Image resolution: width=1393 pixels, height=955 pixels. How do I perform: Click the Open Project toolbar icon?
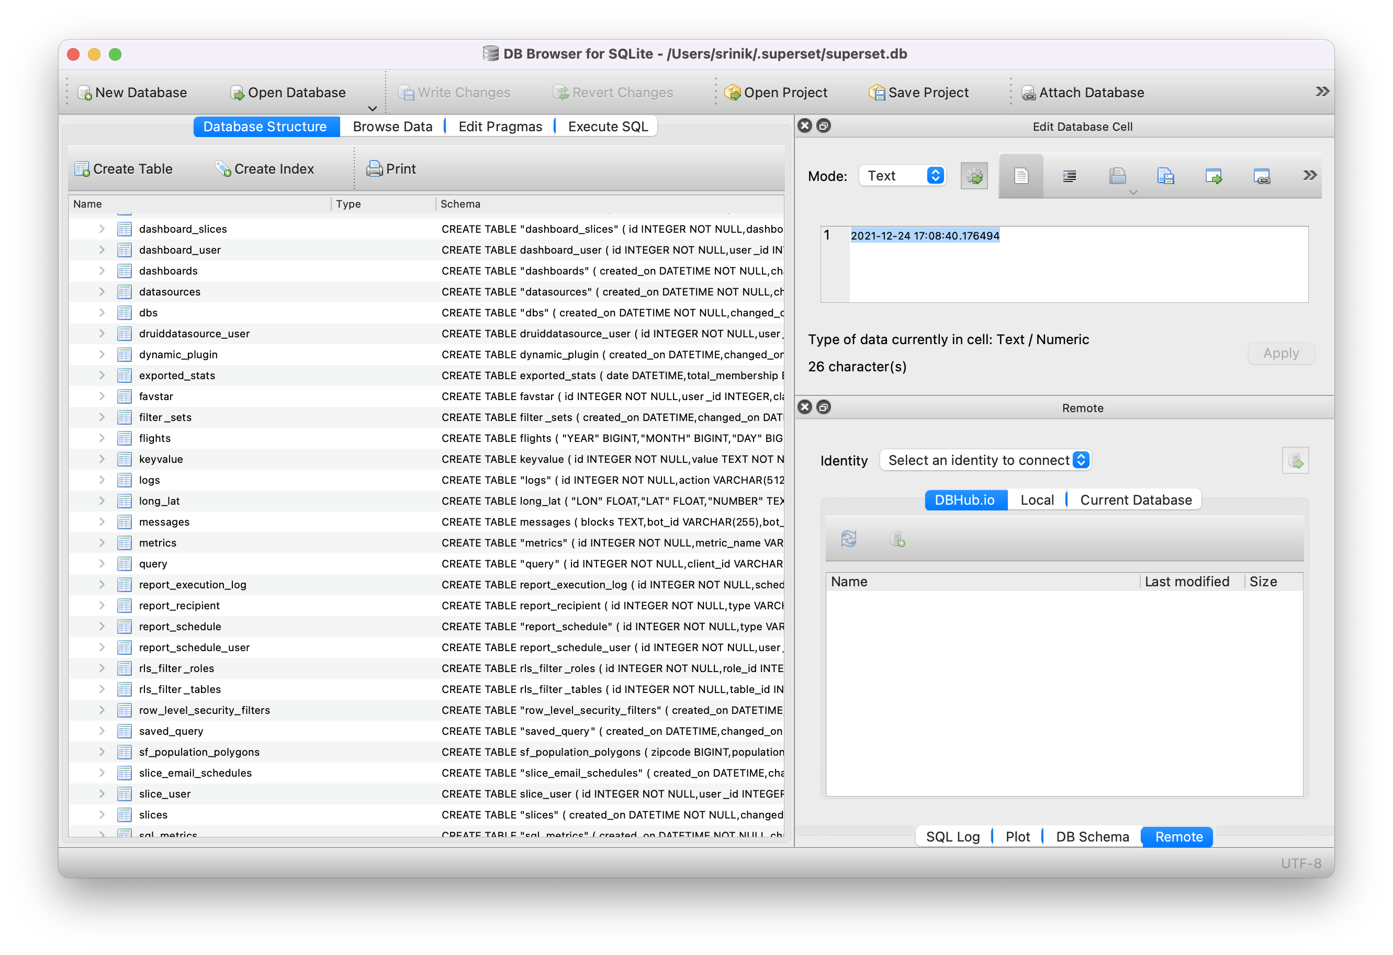pyautogui.click(x=733, y=93)
